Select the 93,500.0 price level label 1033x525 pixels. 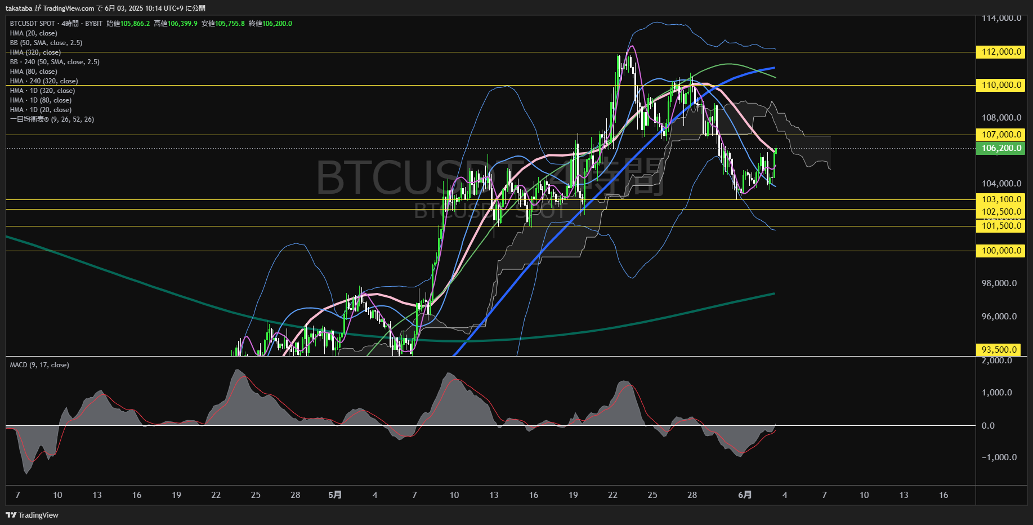coord(999,350)
